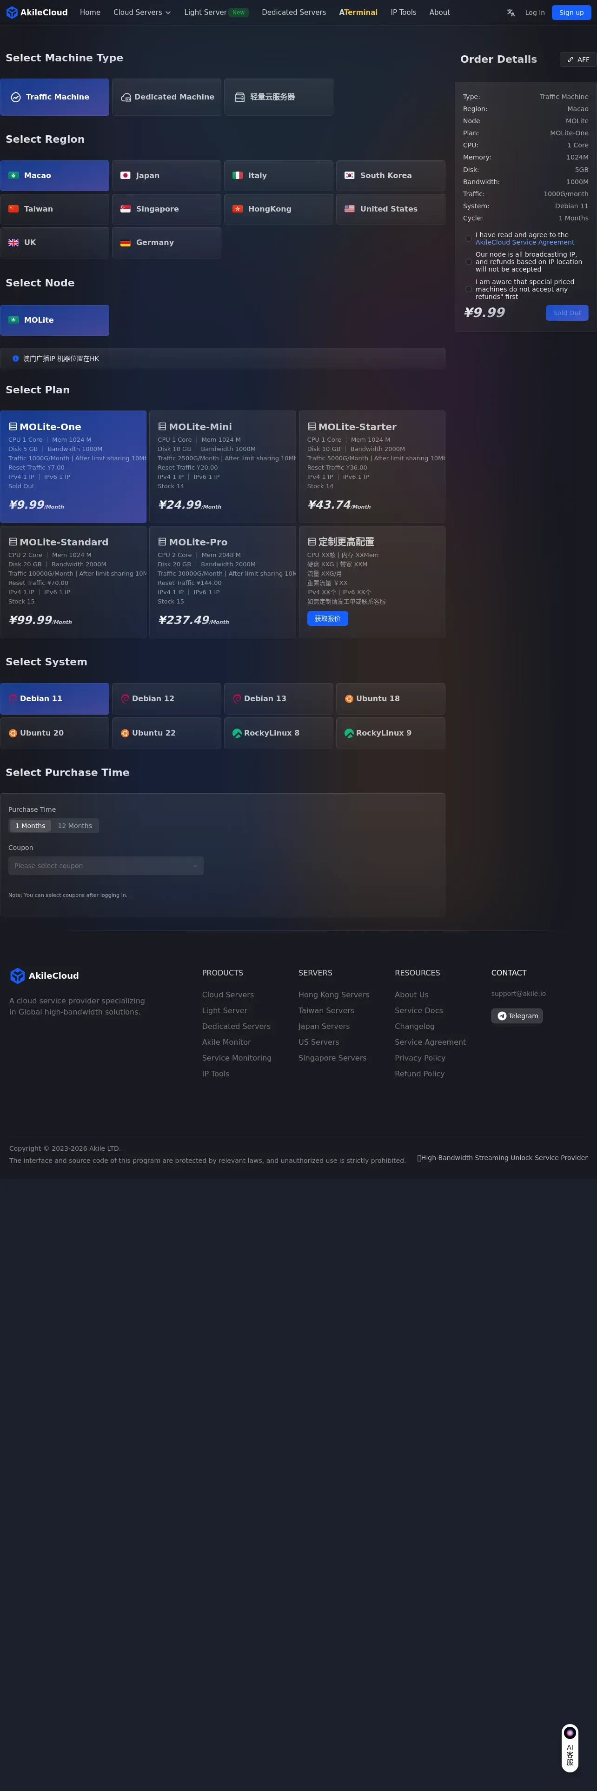Expand the Cloud Servers menu
This screenshot has height=1791, width=597.
[x=142, y=13]
